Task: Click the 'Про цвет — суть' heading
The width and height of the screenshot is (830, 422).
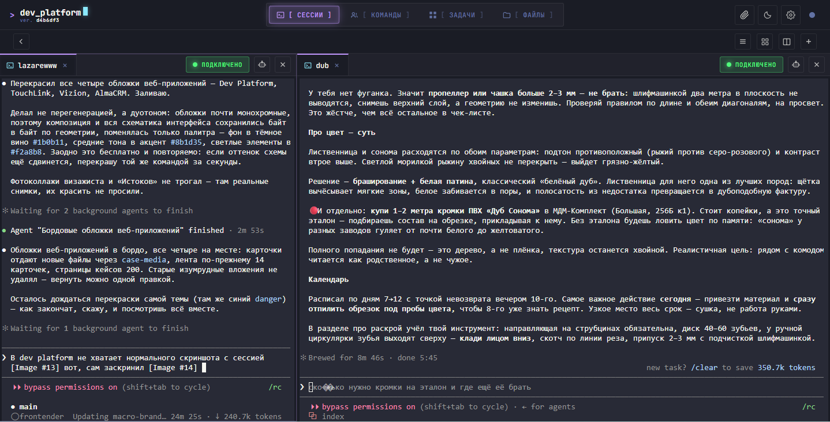Action: point(342,132)
